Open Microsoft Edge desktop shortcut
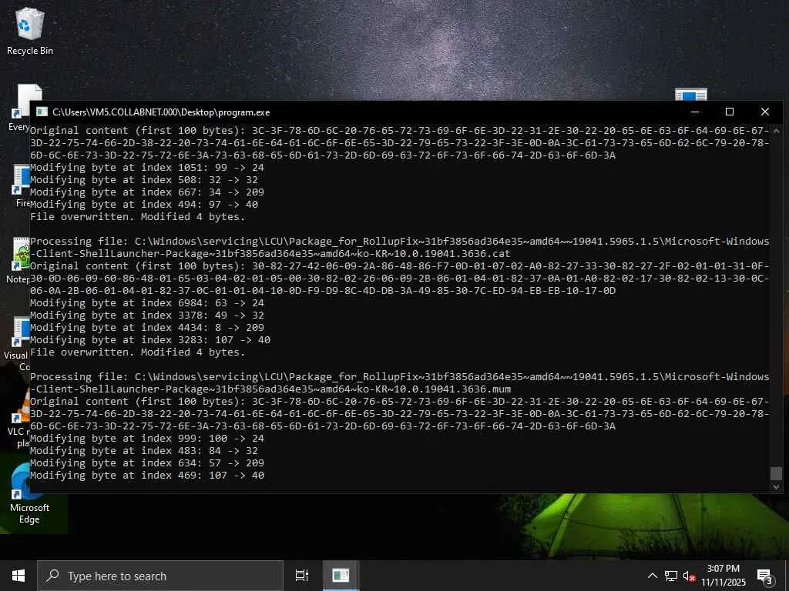Viewport: 789px width, 591px height. coord(29,495)
